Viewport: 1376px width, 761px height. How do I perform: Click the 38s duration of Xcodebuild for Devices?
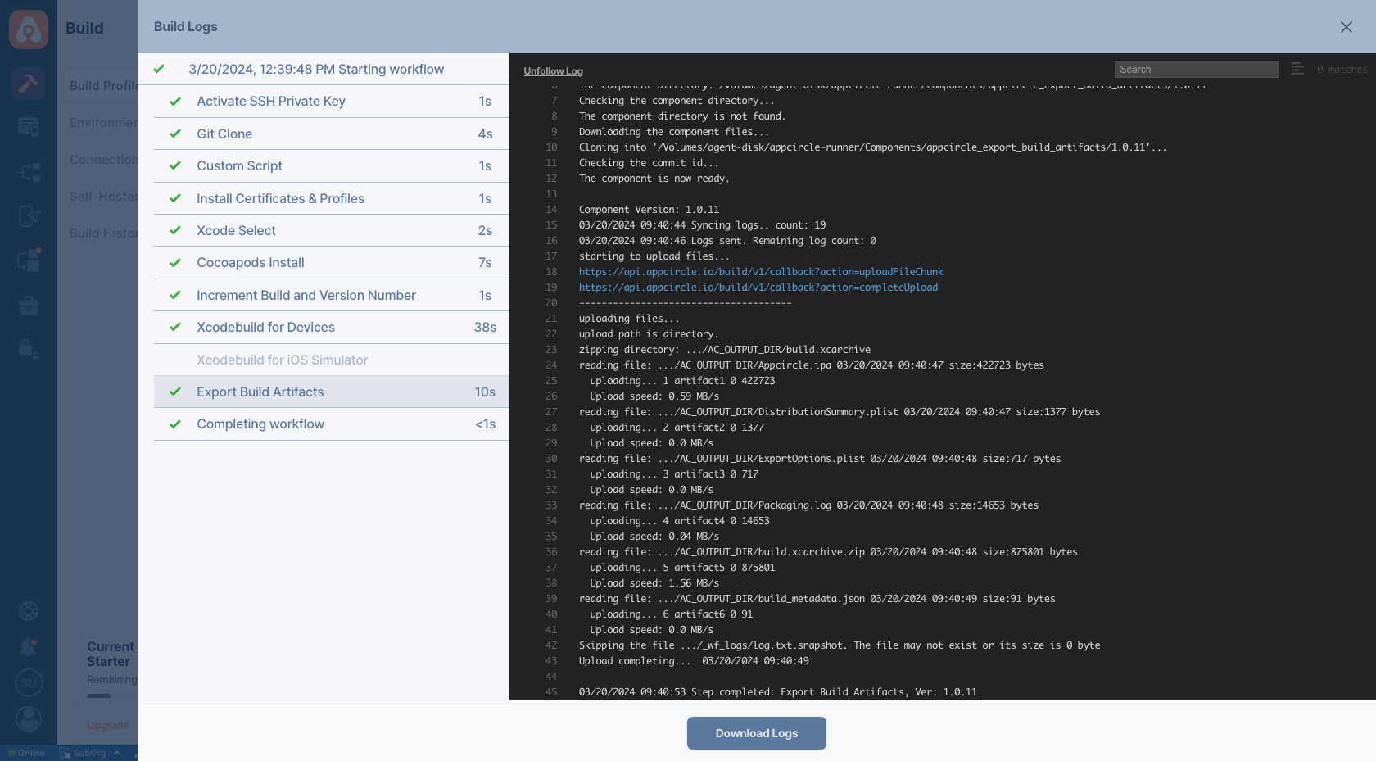click(x=485, y=328)
